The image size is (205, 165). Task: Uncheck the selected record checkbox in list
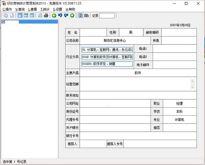[x=3, y=22]
